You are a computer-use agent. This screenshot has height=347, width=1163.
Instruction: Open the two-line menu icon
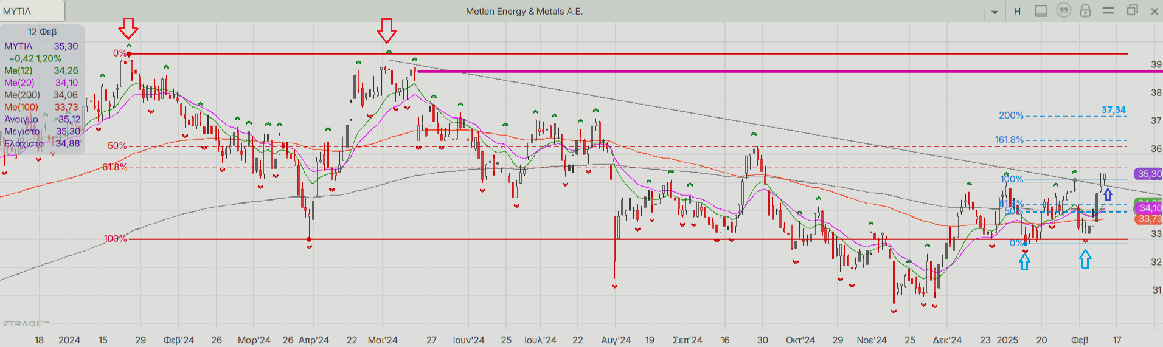tap(1108, 10)
